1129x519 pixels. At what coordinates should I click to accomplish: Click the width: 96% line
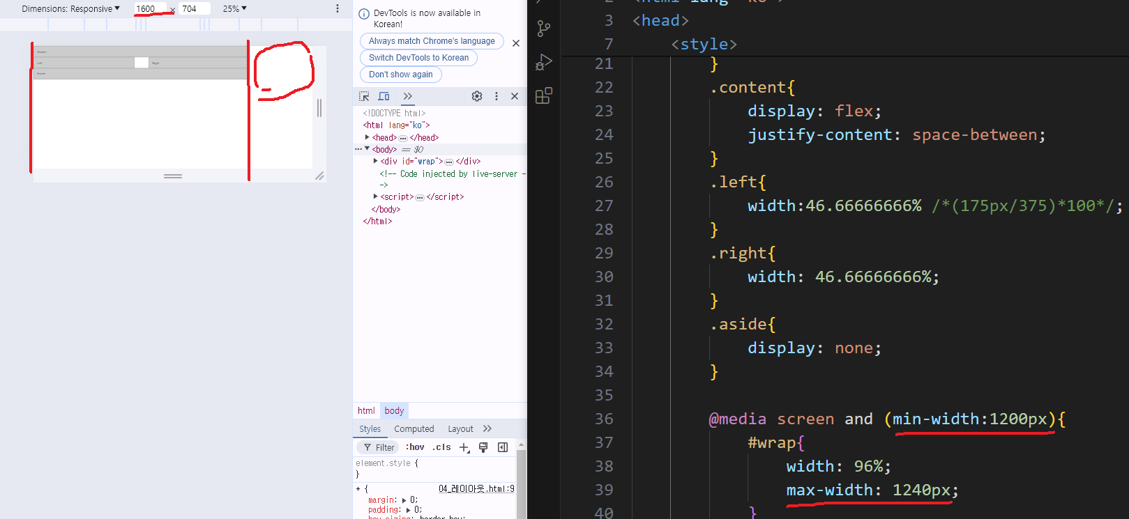839,466
